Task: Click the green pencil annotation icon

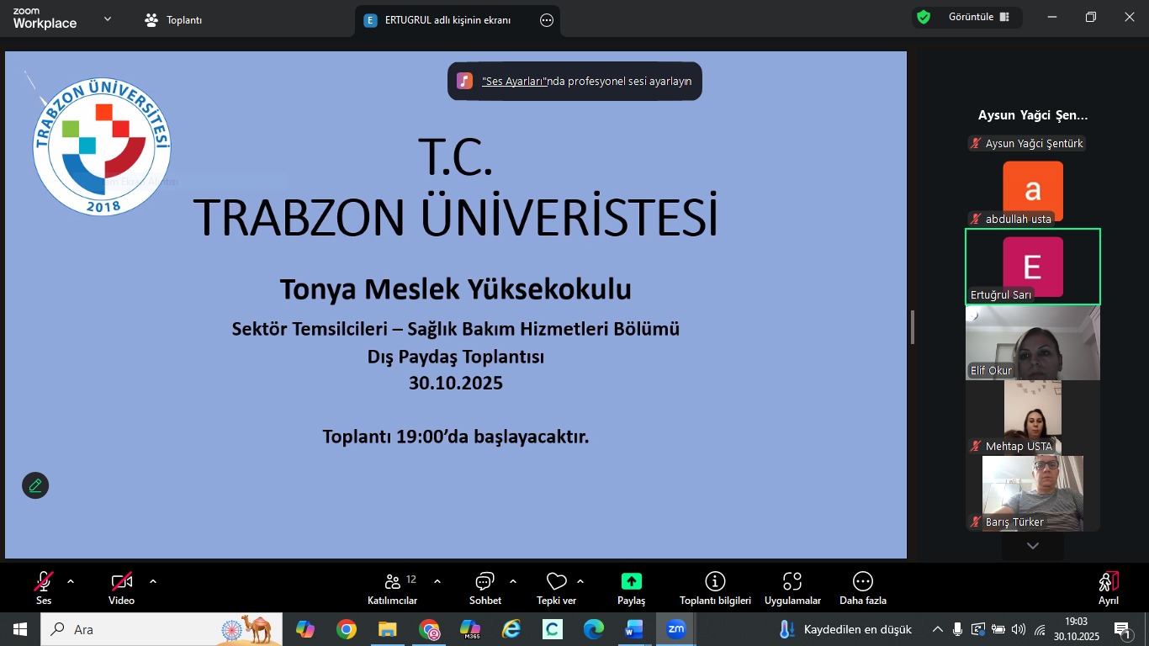Action: coord(35,485)
